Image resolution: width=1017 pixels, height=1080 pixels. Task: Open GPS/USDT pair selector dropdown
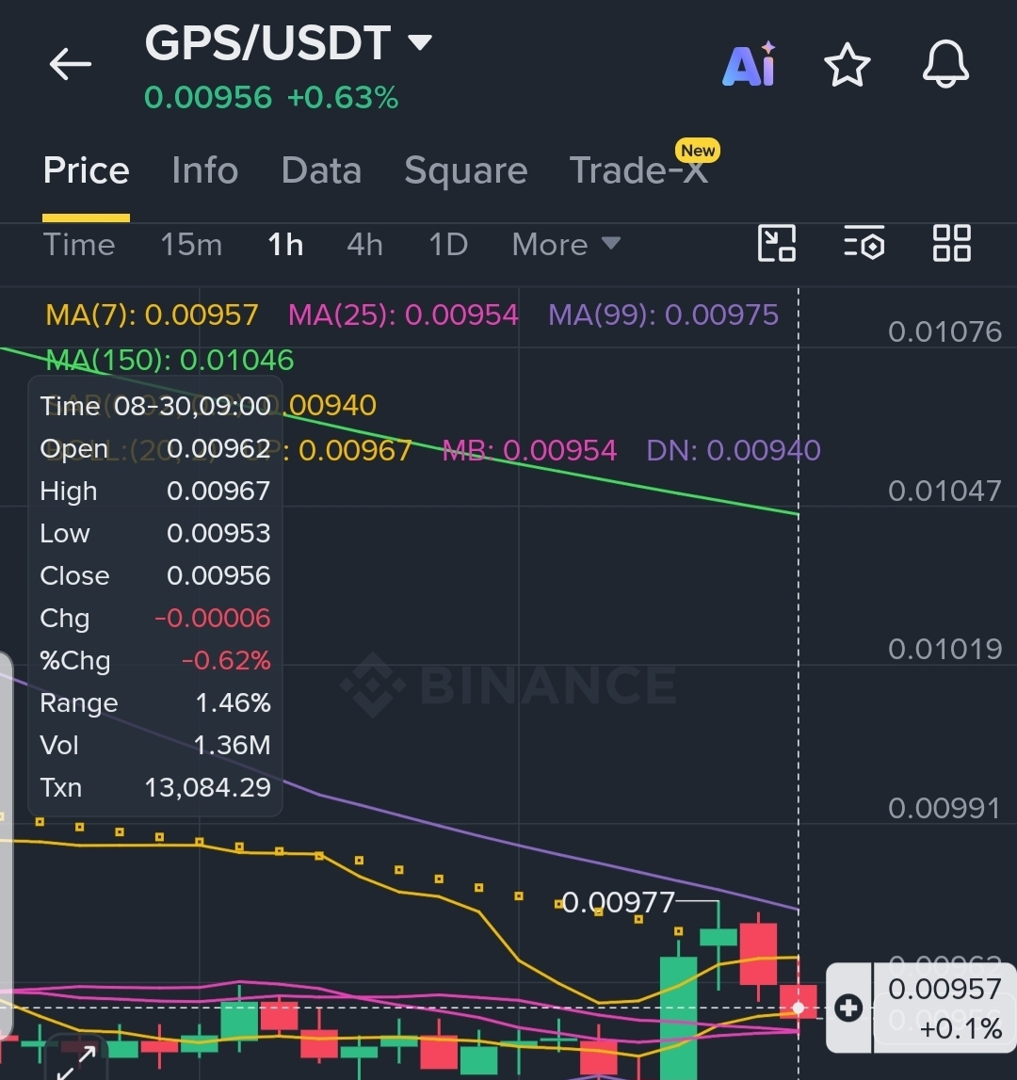[x=288, y=42]
